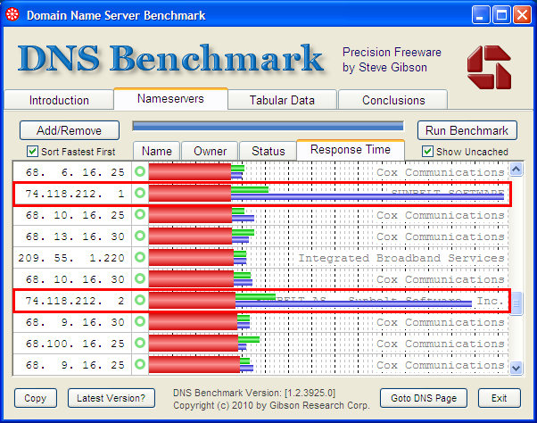Click status circle for 68.6.16.25

[140, 171]
